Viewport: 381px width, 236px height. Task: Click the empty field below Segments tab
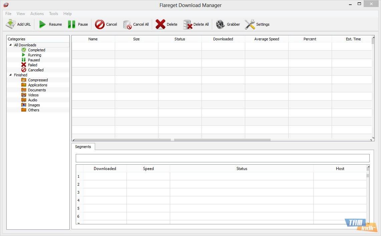pos(223,158)
